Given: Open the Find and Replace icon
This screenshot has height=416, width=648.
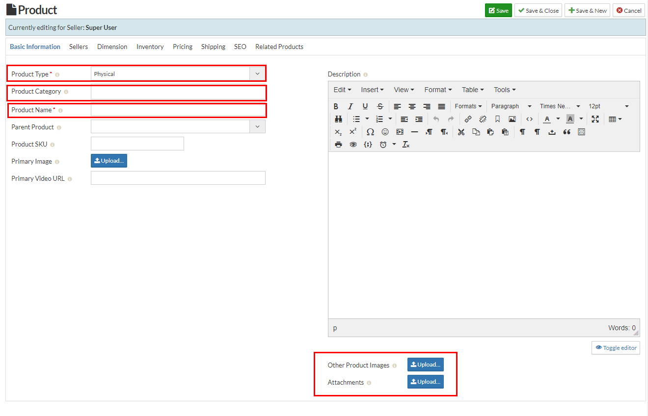Looking at the screenshot, I should click(338, 119).
